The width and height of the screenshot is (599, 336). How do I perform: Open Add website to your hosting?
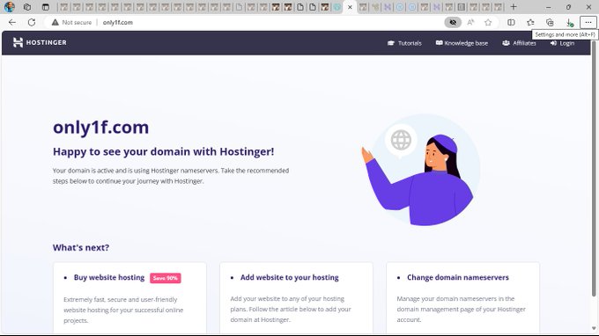tap(290, 278)
